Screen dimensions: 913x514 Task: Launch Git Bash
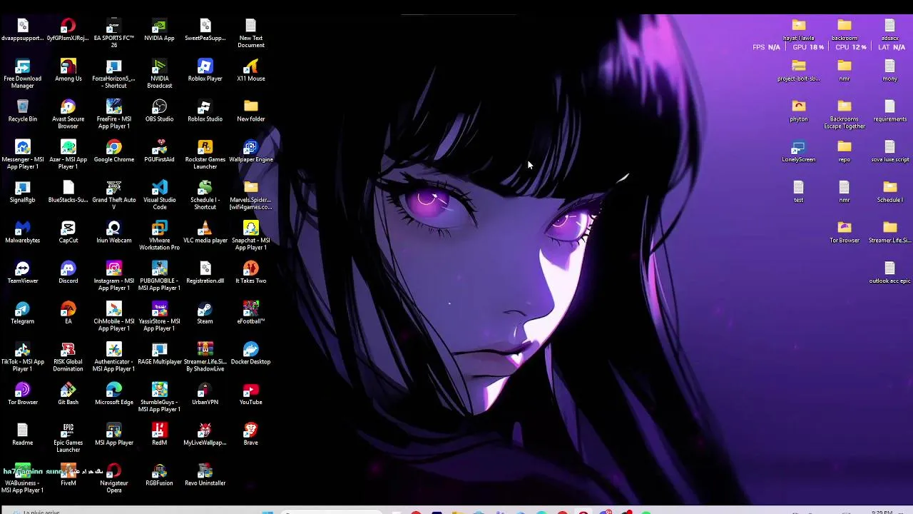point(68,395)
